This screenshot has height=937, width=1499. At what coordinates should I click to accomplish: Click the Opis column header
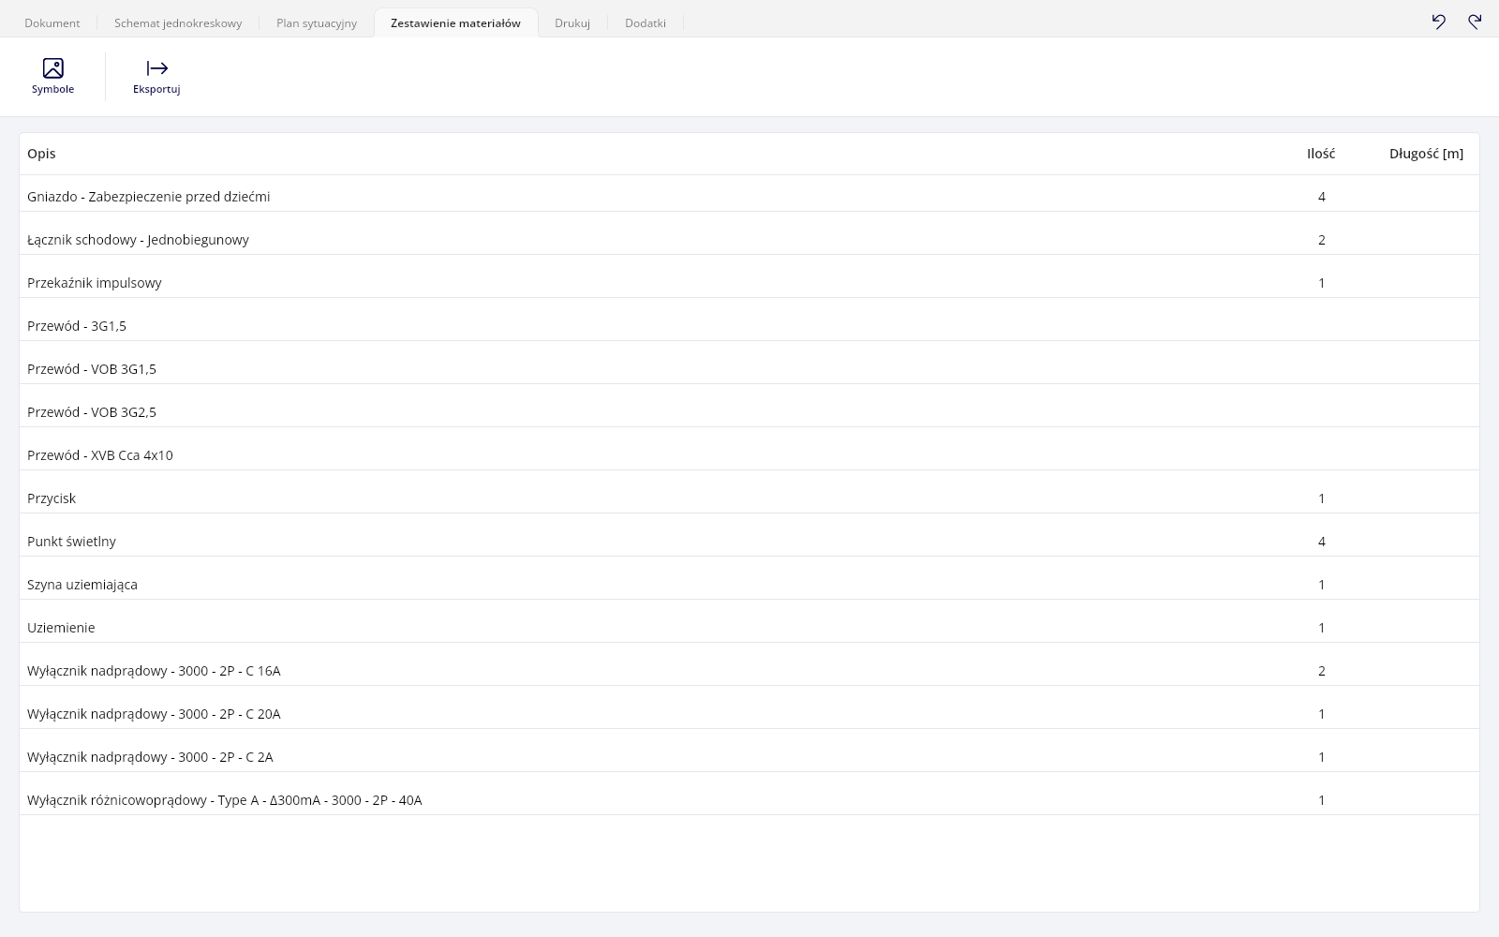[x=41, y=154]
